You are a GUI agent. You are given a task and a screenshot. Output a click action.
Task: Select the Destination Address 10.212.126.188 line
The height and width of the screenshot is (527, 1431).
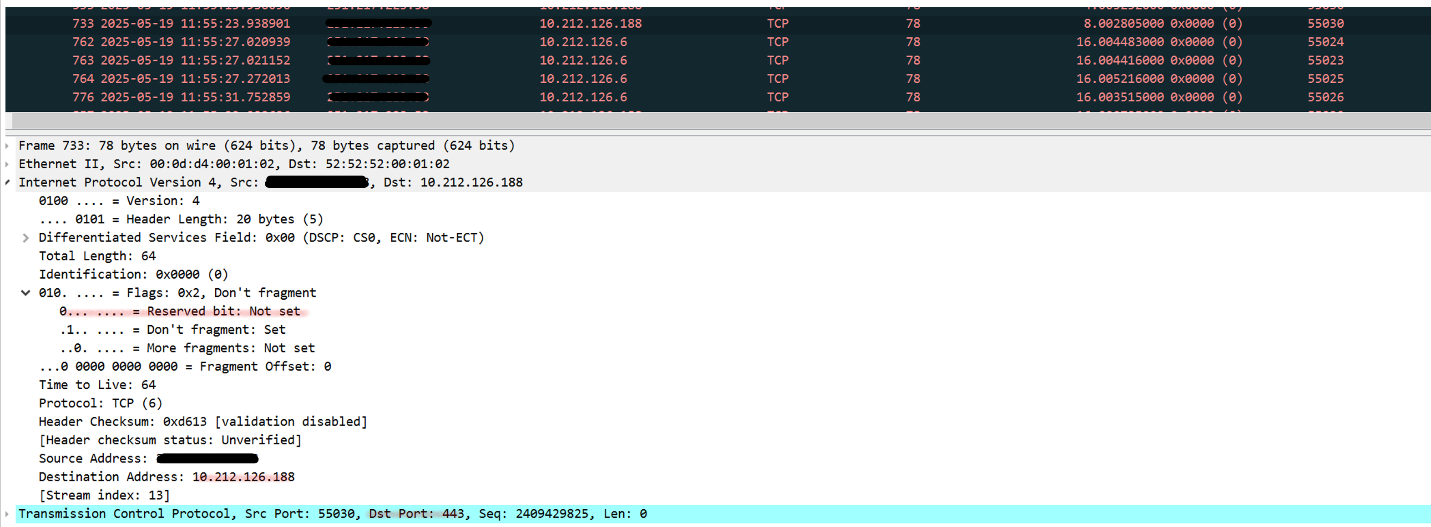coord(167,477)
